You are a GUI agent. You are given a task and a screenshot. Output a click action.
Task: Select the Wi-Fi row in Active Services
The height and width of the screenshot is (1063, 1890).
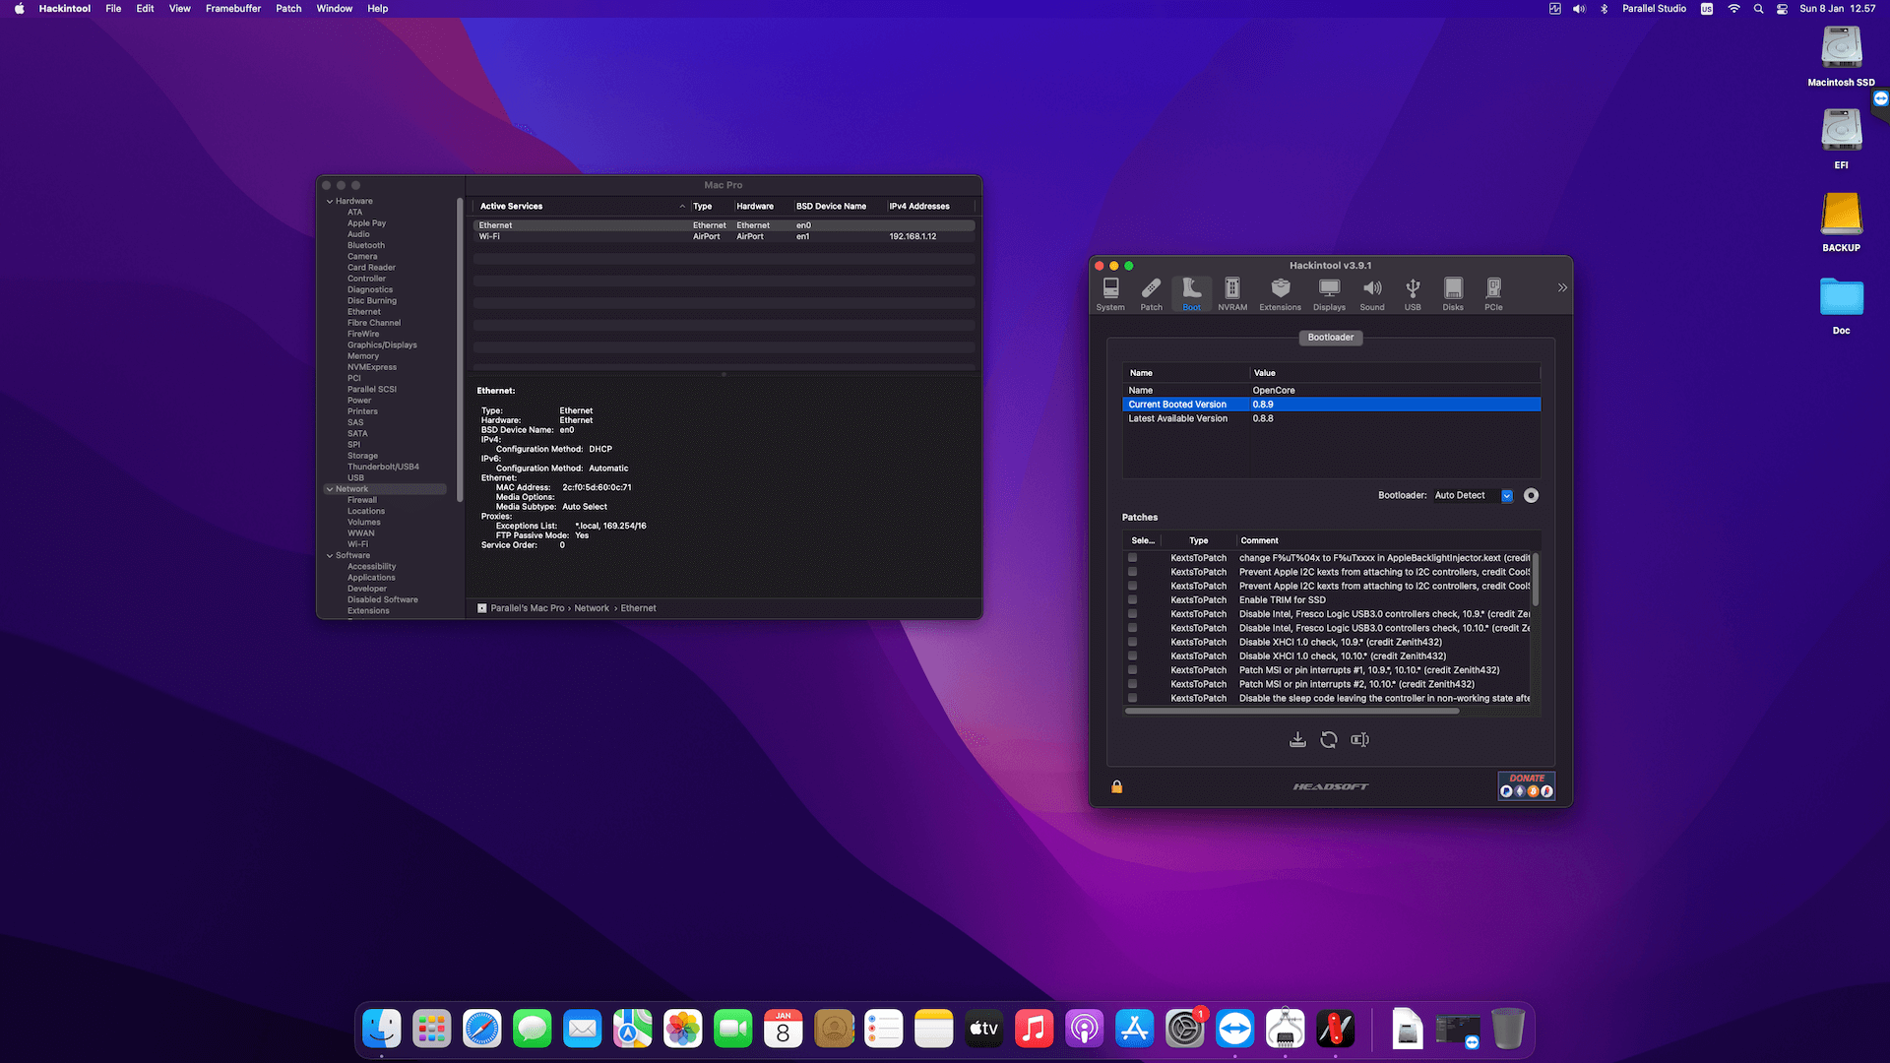tap(724, 236)
